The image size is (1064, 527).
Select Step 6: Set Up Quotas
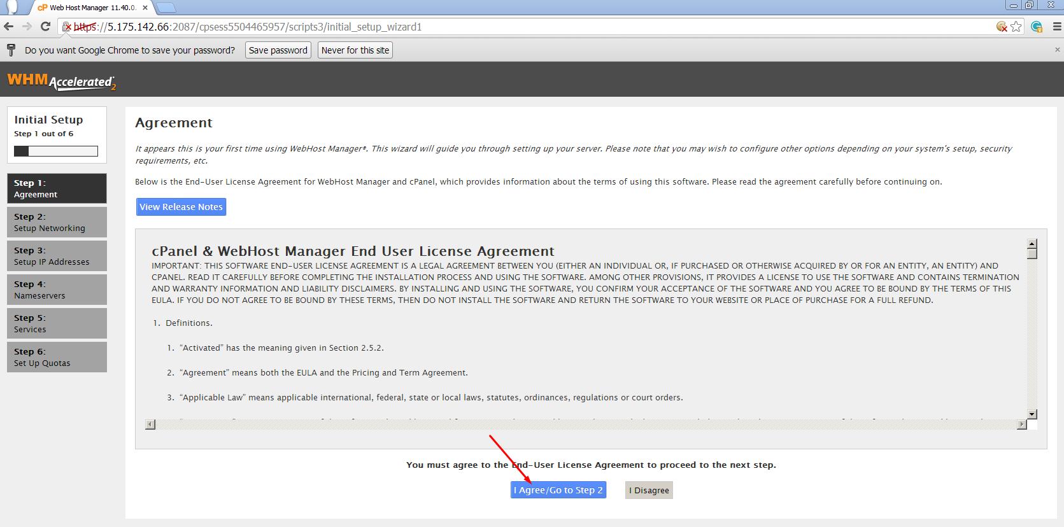point(57,357)
